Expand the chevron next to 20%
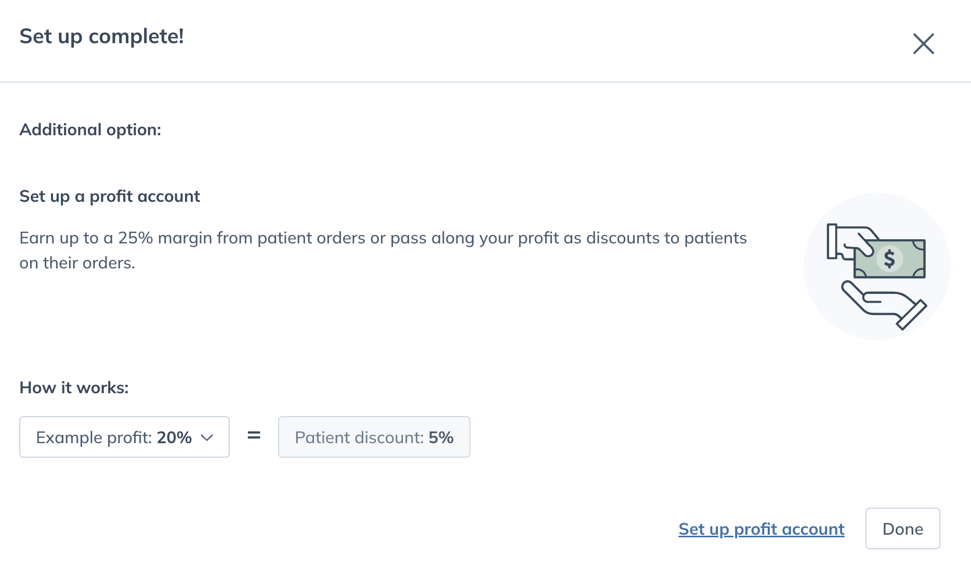The width and height of the screenshot is (971, 568). pyautogui.click(x=207, y=438)
